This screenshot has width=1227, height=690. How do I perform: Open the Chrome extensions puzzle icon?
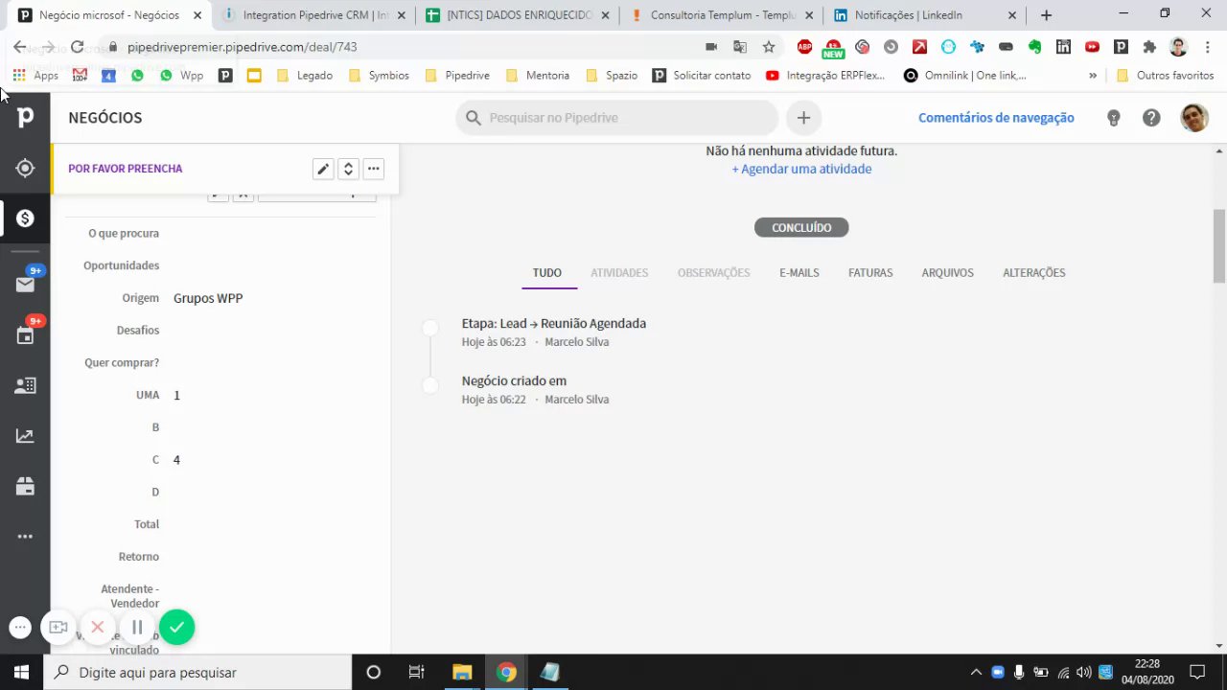click(x=1149, y=47)
